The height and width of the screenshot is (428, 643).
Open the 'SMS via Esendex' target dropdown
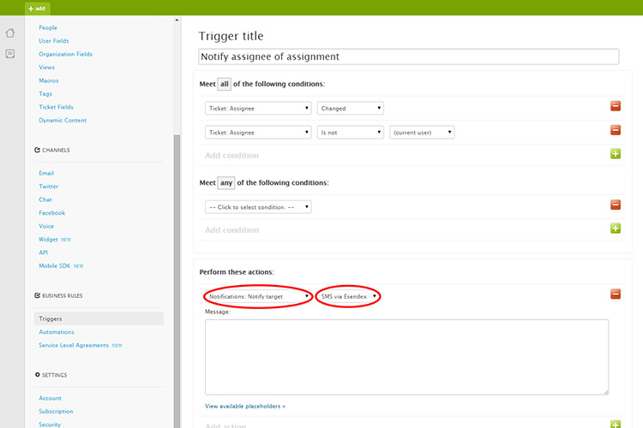(x=347, y=296)
